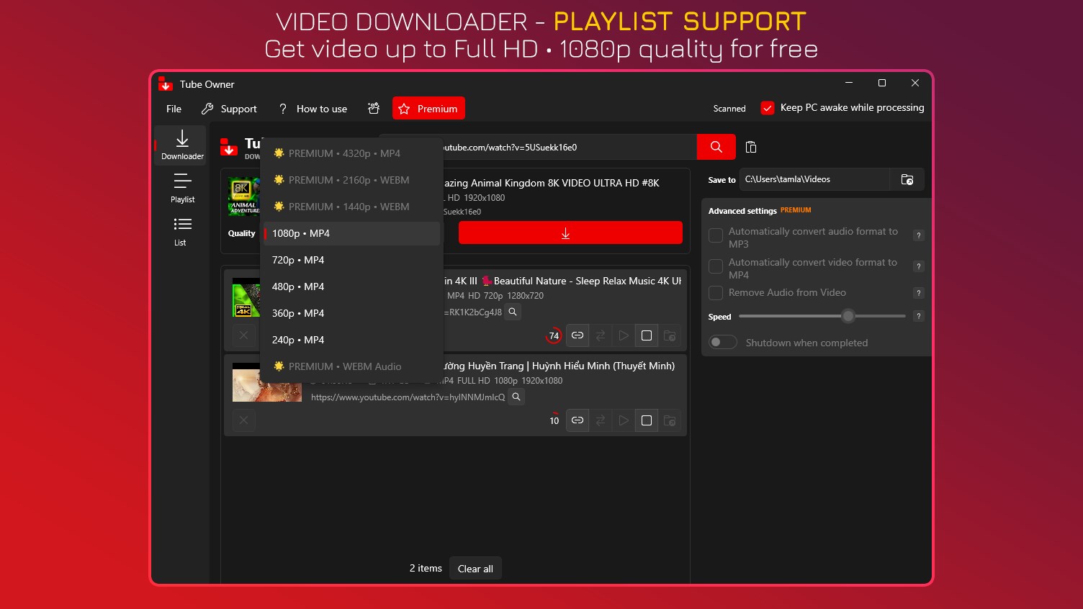Screen dimensions: 1083x609
Task: Select 480p MP4 quality option
Action: pos(351,287)
